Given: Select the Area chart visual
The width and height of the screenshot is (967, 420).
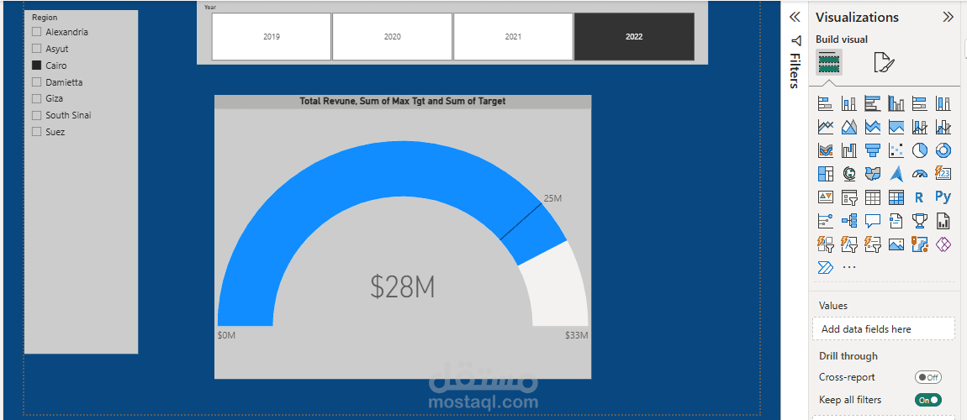Looking at the screenshot, I should [849, 127].
